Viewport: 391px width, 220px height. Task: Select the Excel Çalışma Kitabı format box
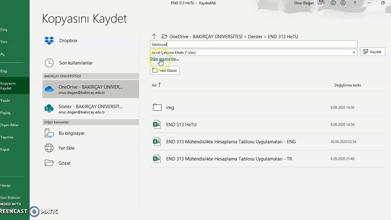[x=254, y=52]
